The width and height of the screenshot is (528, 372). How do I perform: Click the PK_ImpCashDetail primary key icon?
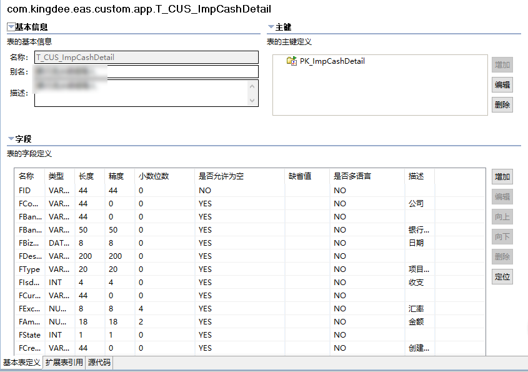291,61
